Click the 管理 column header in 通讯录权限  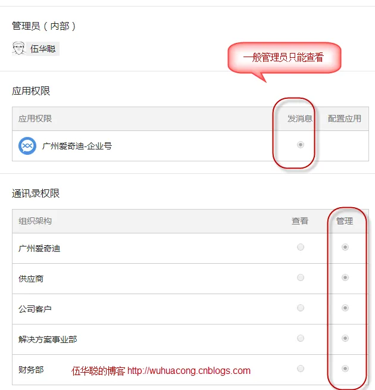tap(345, 221)
